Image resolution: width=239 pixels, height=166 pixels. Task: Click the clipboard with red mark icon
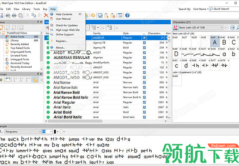coord(112,15)
